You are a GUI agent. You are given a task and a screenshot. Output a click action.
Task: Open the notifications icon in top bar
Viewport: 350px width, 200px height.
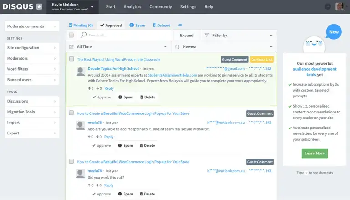point(328,7)
